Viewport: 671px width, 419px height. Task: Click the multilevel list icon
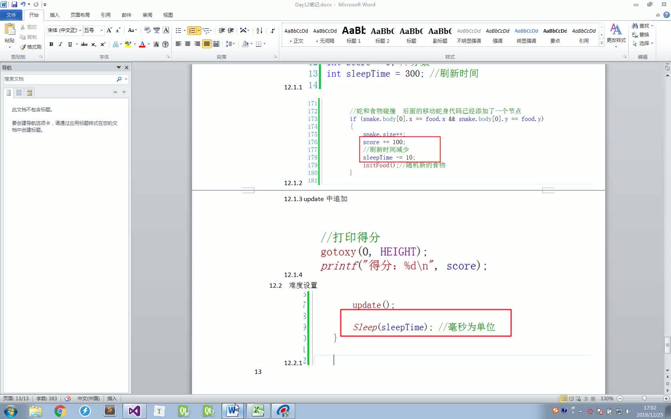point(206,30)
